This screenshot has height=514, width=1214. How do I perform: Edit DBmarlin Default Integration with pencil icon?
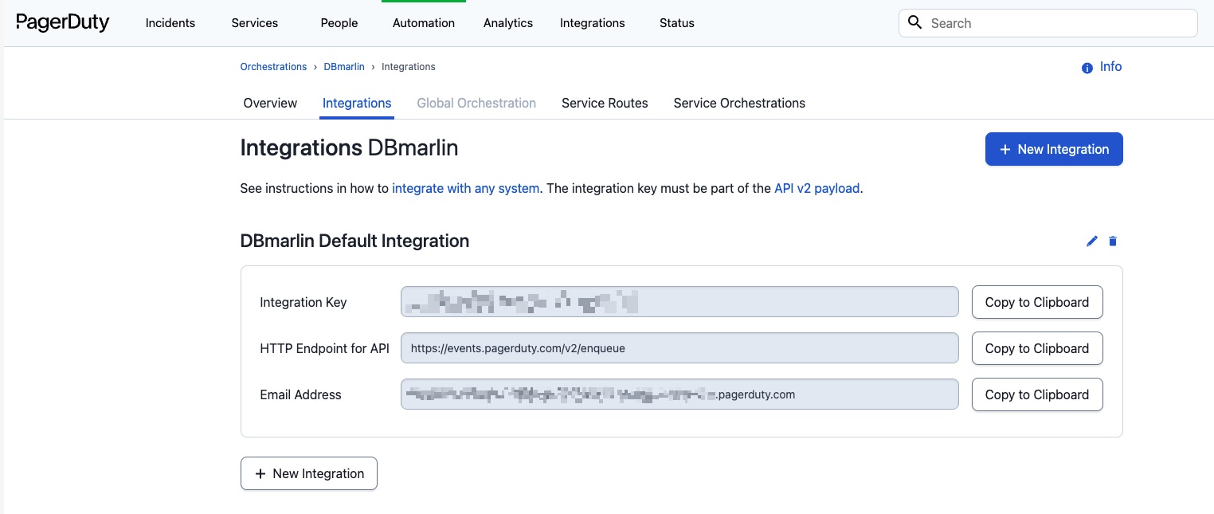coord(1092,241)
